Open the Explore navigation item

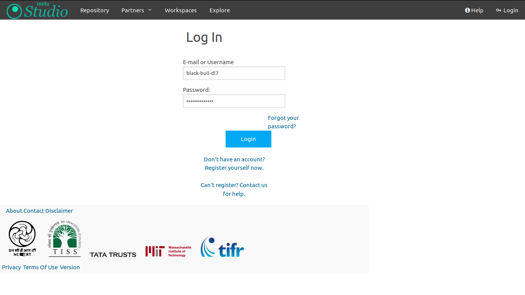(219, 10)
